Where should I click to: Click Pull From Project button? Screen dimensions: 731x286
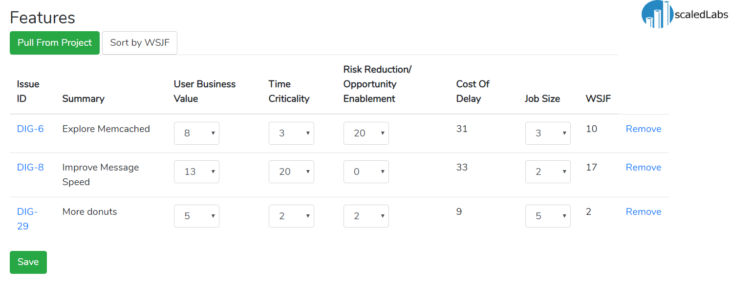55,43
